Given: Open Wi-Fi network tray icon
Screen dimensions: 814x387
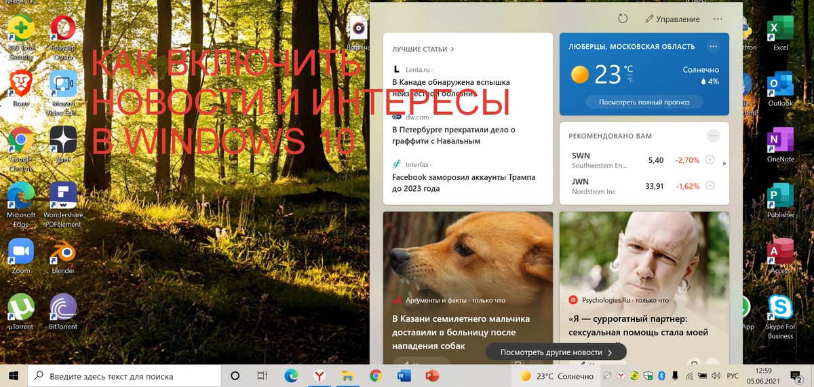Looking at the screenshot, I should coord(689,375).
